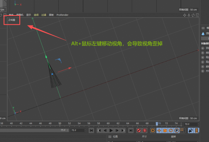The height and width of the screenshot is (142, 209).
Task: Click the 旋转 column header
Action: pyautogui.click(x=173, y=136)
